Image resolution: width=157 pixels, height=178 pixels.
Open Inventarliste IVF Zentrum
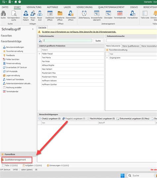pyautogui.click(x=15, y=67)
